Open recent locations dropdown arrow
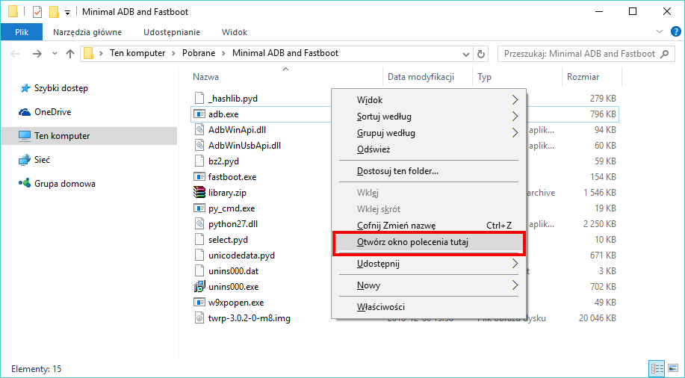This screenshot has height=378, width=685. (55, 54)
